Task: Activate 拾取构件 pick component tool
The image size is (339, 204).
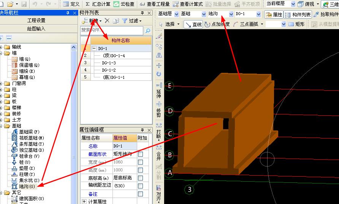Action: point(326,14)
